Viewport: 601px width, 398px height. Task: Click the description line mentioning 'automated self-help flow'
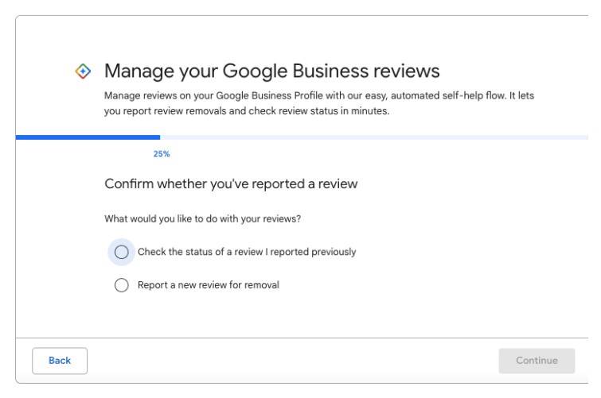click(x=319, y=95)
